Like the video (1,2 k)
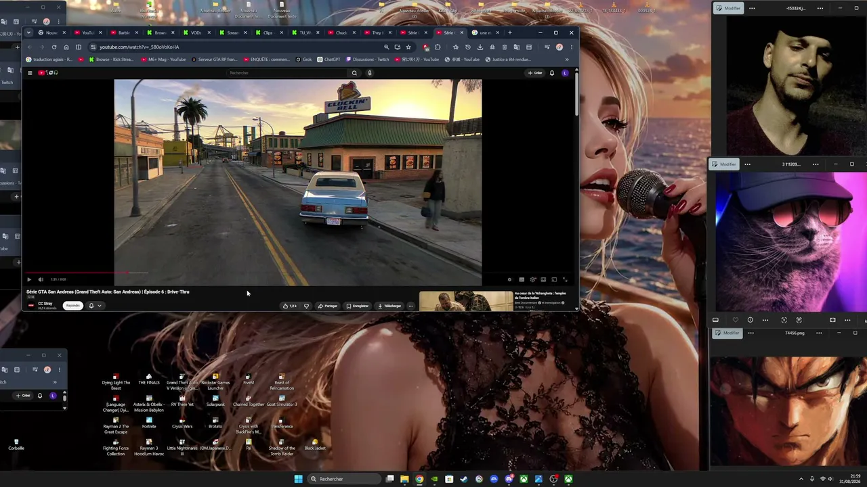This screenshot has height=487, width=867. coord(290,306)
